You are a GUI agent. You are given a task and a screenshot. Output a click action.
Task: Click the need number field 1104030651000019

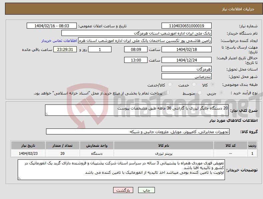click(186, 26)
